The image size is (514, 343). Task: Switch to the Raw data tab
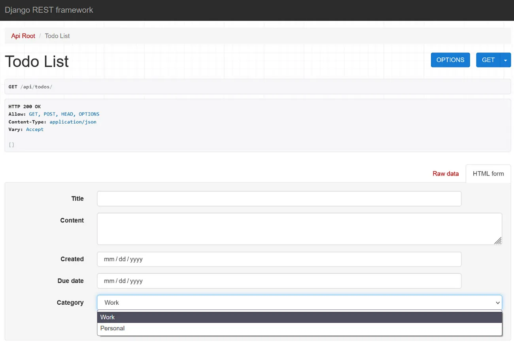[x=446, y=173]
